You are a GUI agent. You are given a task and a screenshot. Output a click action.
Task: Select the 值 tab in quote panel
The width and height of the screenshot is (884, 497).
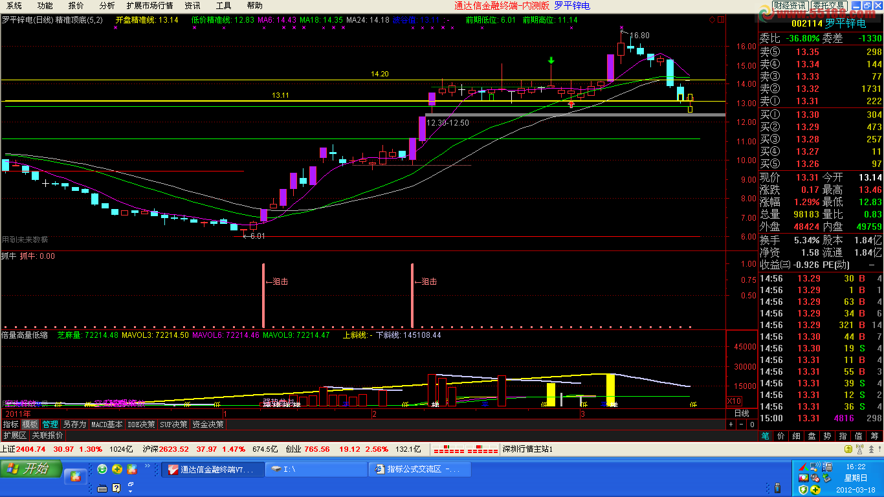[859, 436]
